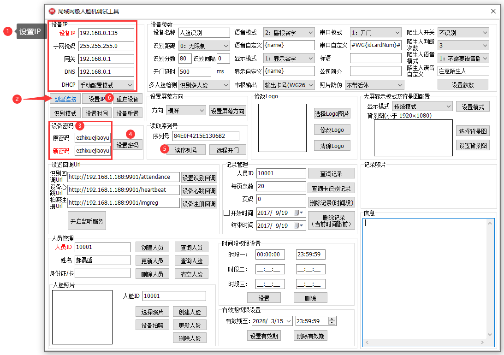504x355 pixels.
Task: Click the app icon in the title bar
Action: pyautogui.click(x=52, y=11)
